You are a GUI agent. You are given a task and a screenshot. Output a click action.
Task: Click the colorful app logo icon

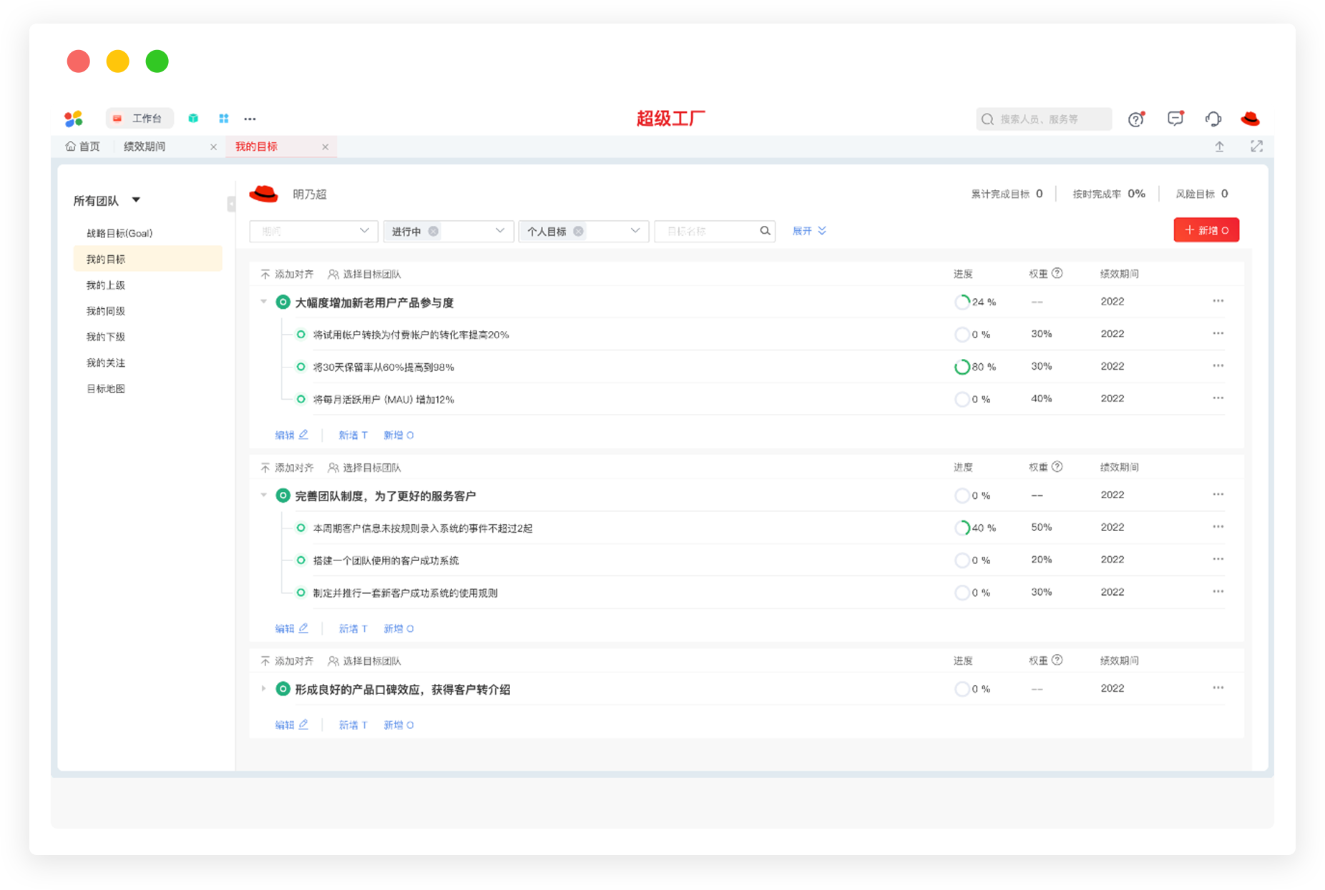tap(73, 119)
